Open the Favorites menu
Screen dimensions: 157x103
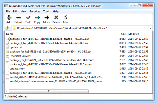[x=35, y=12]
